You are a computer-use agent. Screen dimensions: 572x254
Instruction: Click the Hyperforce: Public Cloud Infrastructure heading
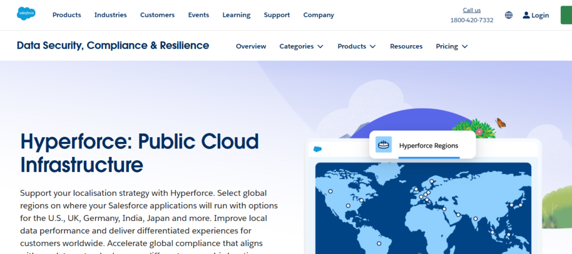[139, 153]
